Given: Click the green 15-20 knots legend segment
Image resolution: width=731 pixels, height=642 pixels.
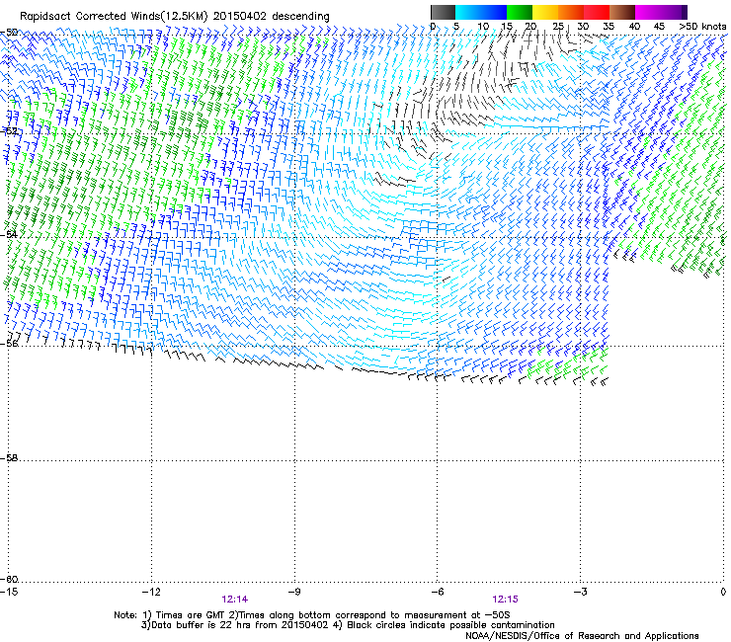Looking at the screenshot, I should tap(520, 12).
